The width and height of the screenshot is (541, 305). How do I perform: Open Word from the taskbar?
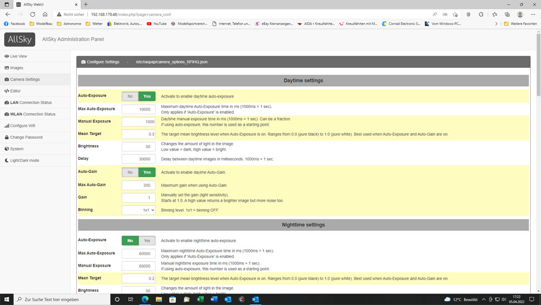[x=214, y=300]
